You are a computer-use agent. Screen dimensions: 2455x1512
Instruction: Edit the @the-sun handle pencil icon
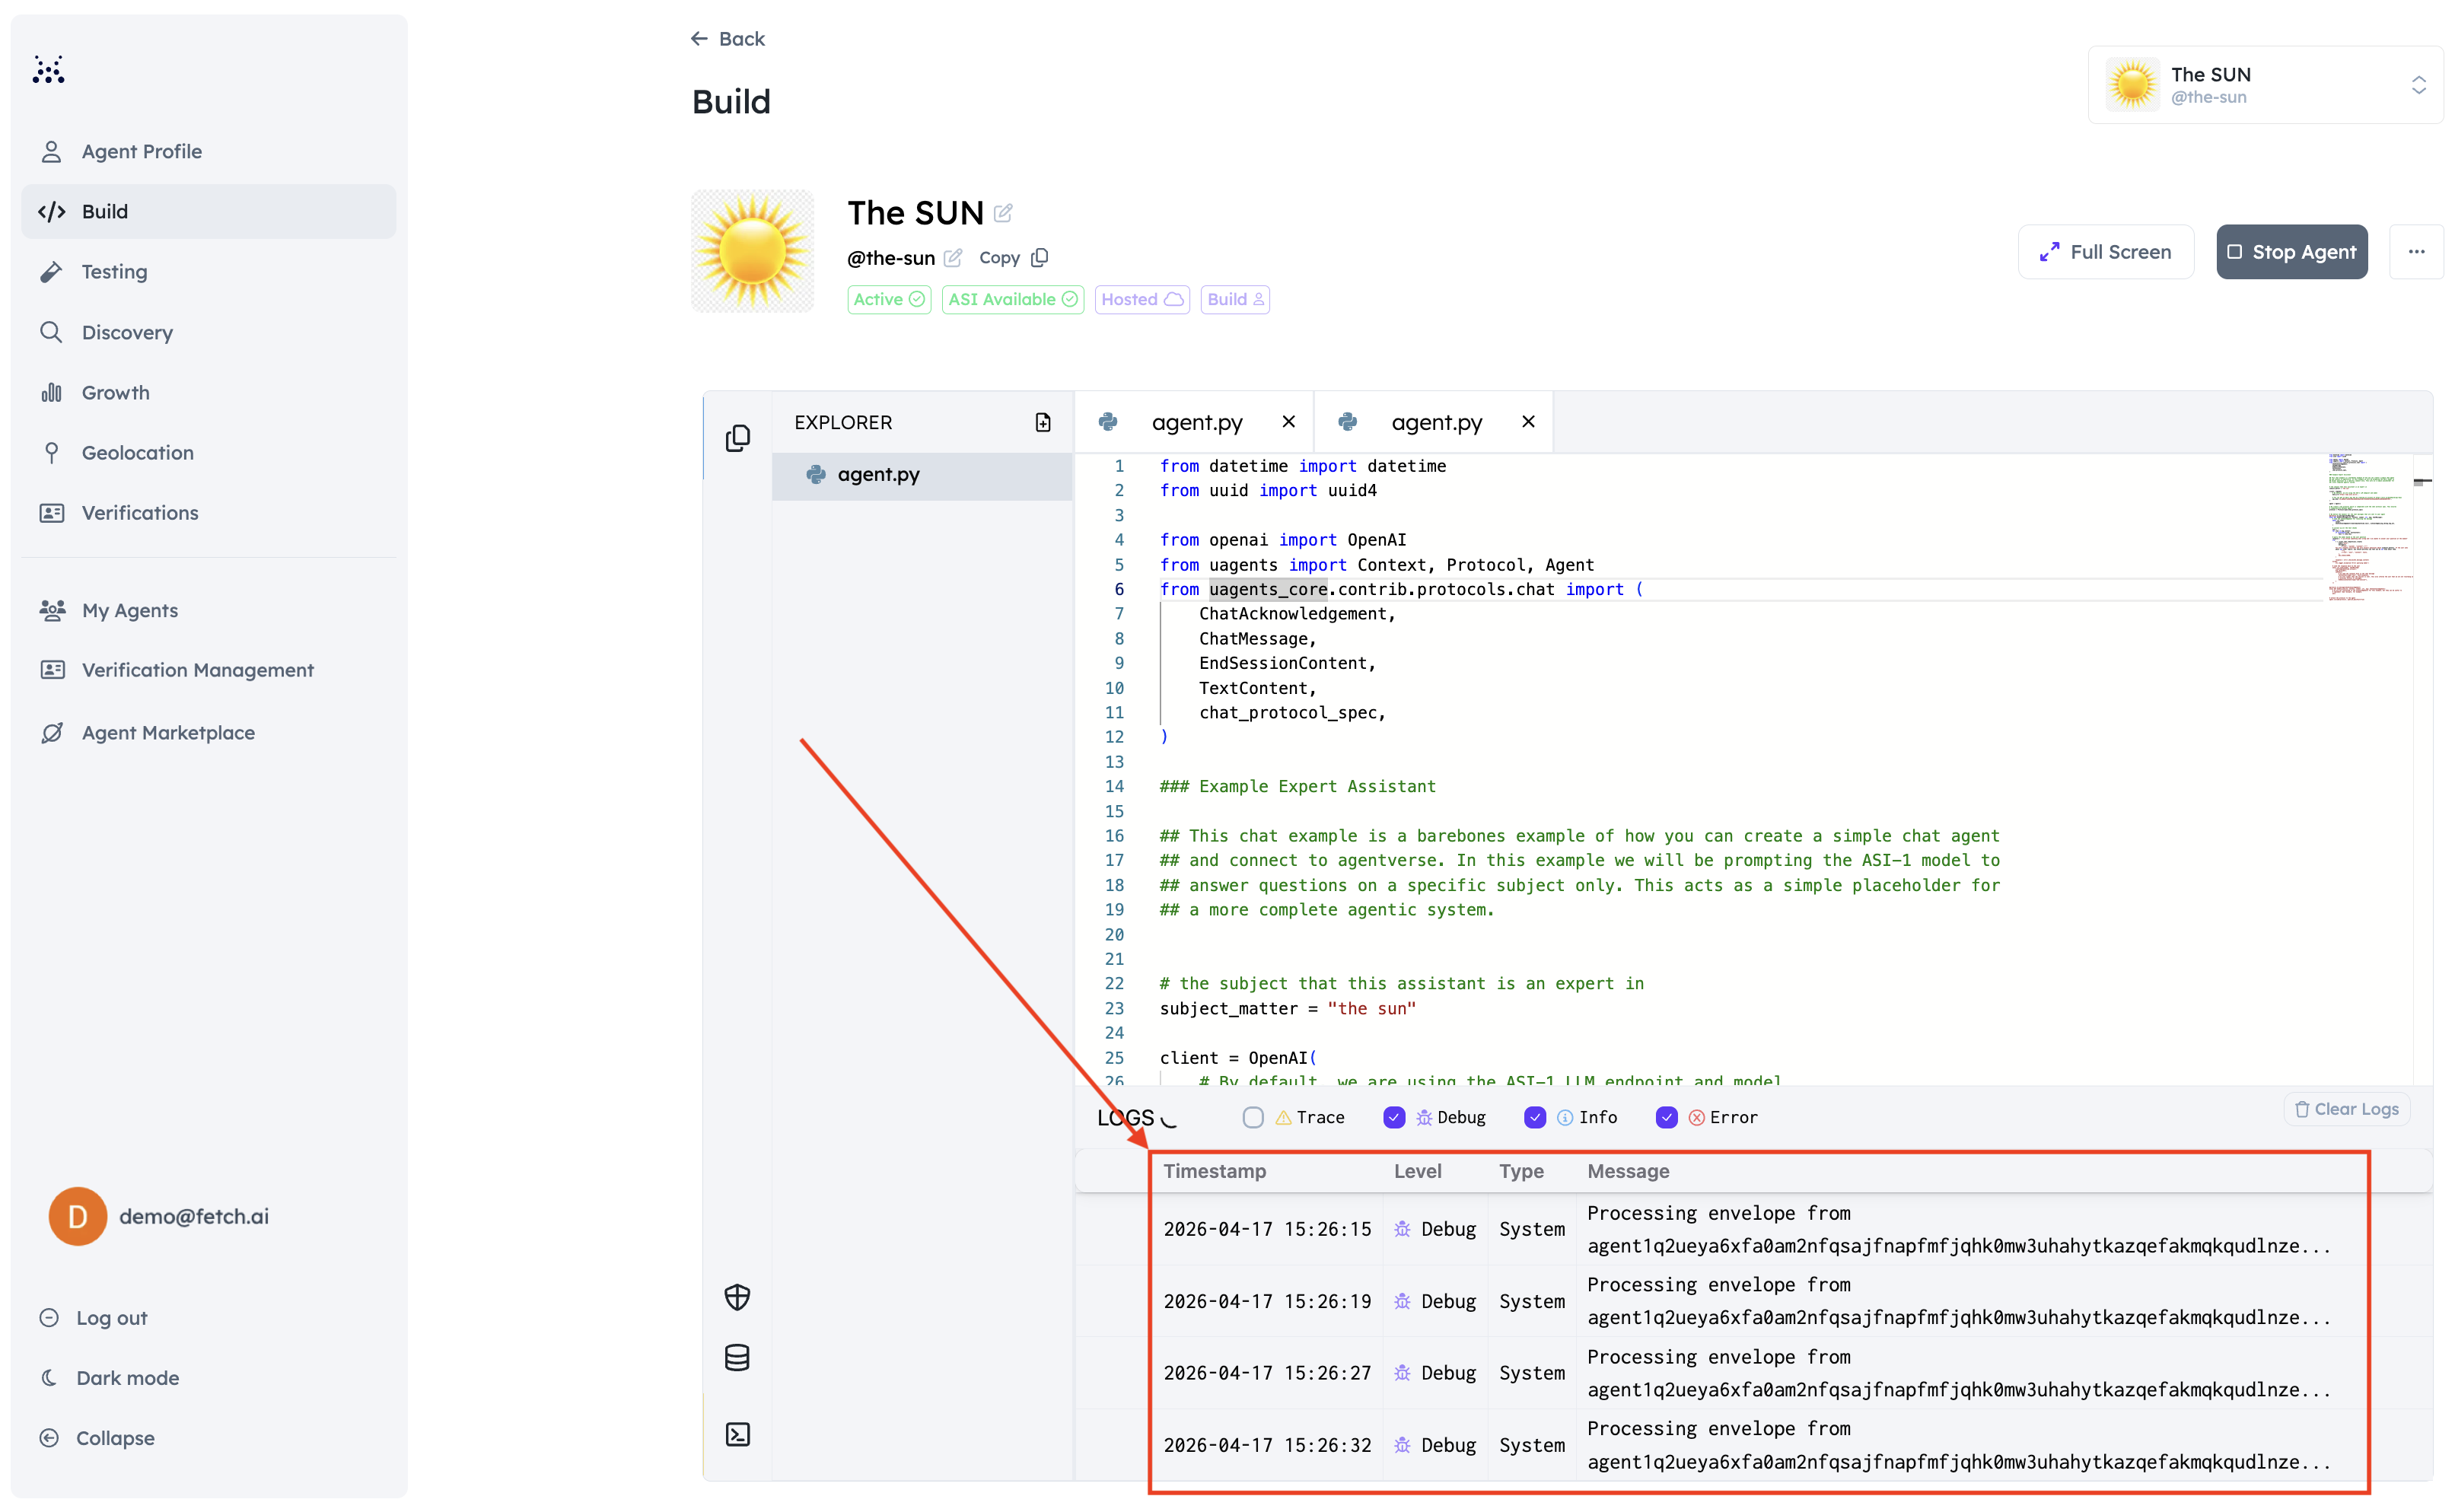click(953, 258)
